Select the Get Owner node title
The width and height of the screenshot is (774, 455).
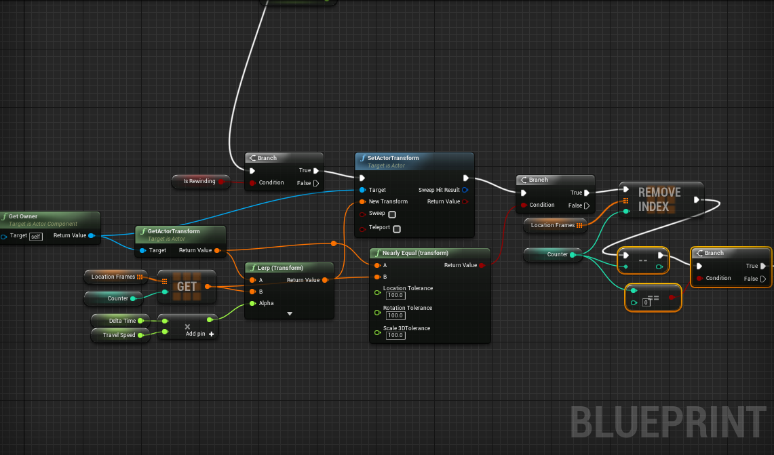click(x=22, y=216)
